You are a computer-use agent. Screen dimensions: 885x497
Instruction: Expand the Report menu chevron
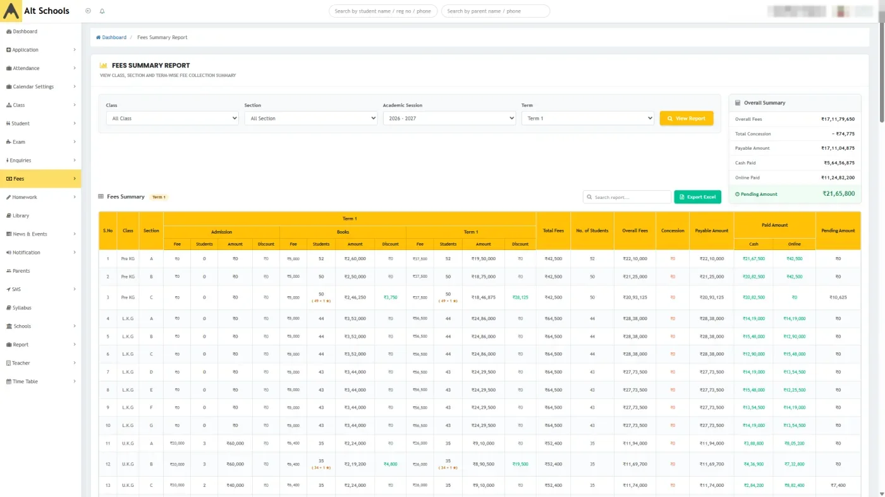(75, 345)
